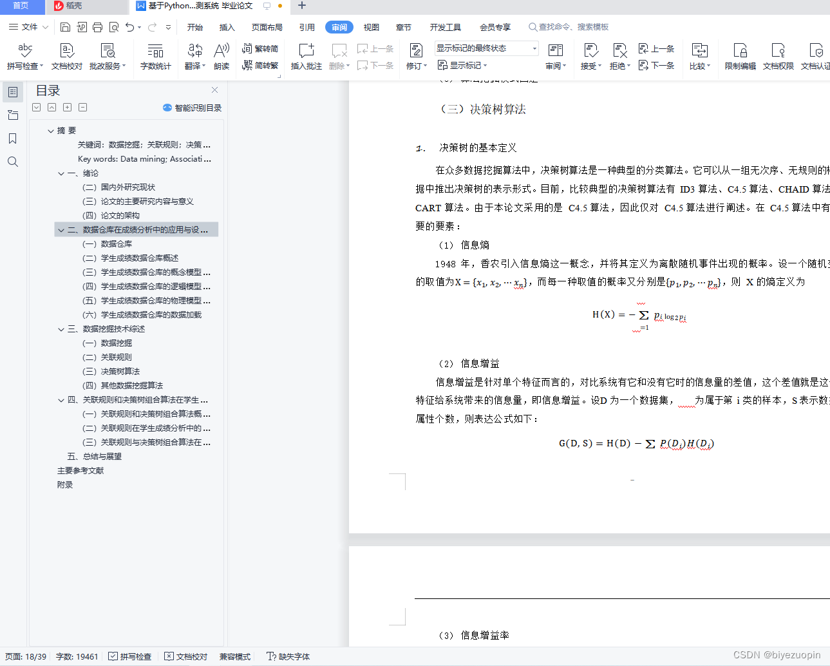The width and height of the screenshot is (830, 666).
Task: Close the 目录 navigation pane
Action: point(214,90)
